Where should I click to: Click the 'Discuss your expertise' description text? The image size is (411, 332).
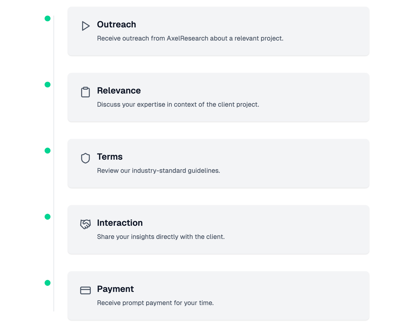point(178,104)
